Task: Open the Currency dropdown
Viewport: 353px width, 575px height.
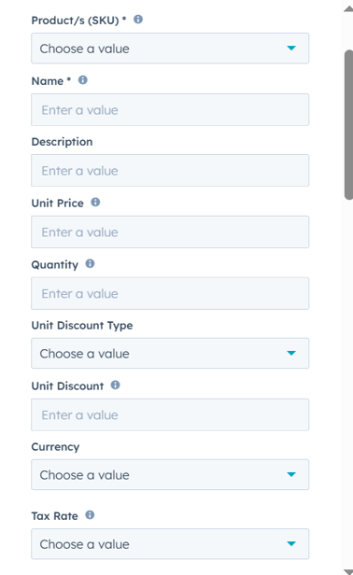Action: [x=170, y=475]
